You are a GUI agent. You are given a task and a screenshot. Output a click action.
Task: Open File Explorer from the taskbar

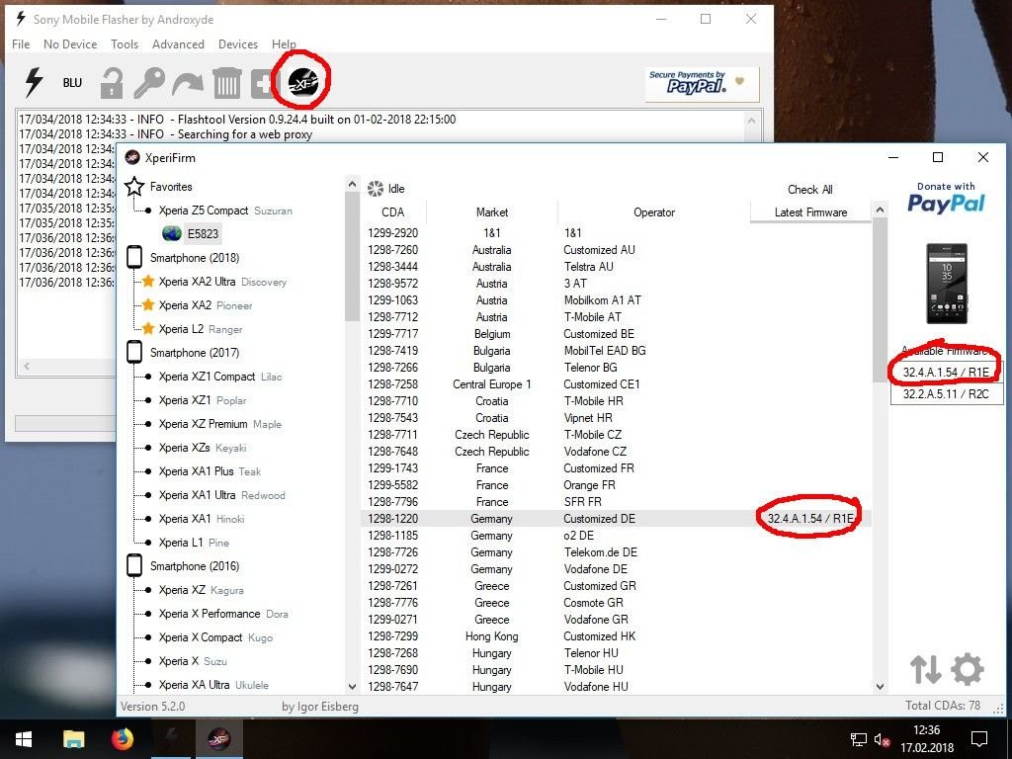coord(73,739)
